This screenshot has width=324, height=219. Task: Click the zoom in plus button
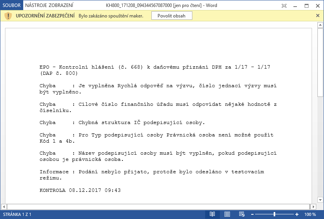(x=297, y=214)
